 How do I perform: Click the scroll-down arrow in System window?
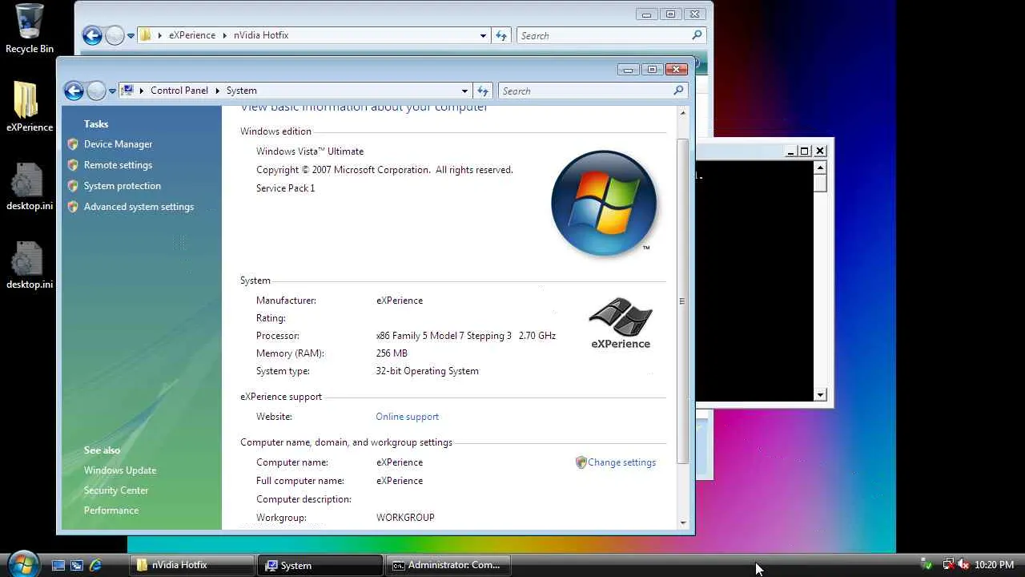(683, 523)
